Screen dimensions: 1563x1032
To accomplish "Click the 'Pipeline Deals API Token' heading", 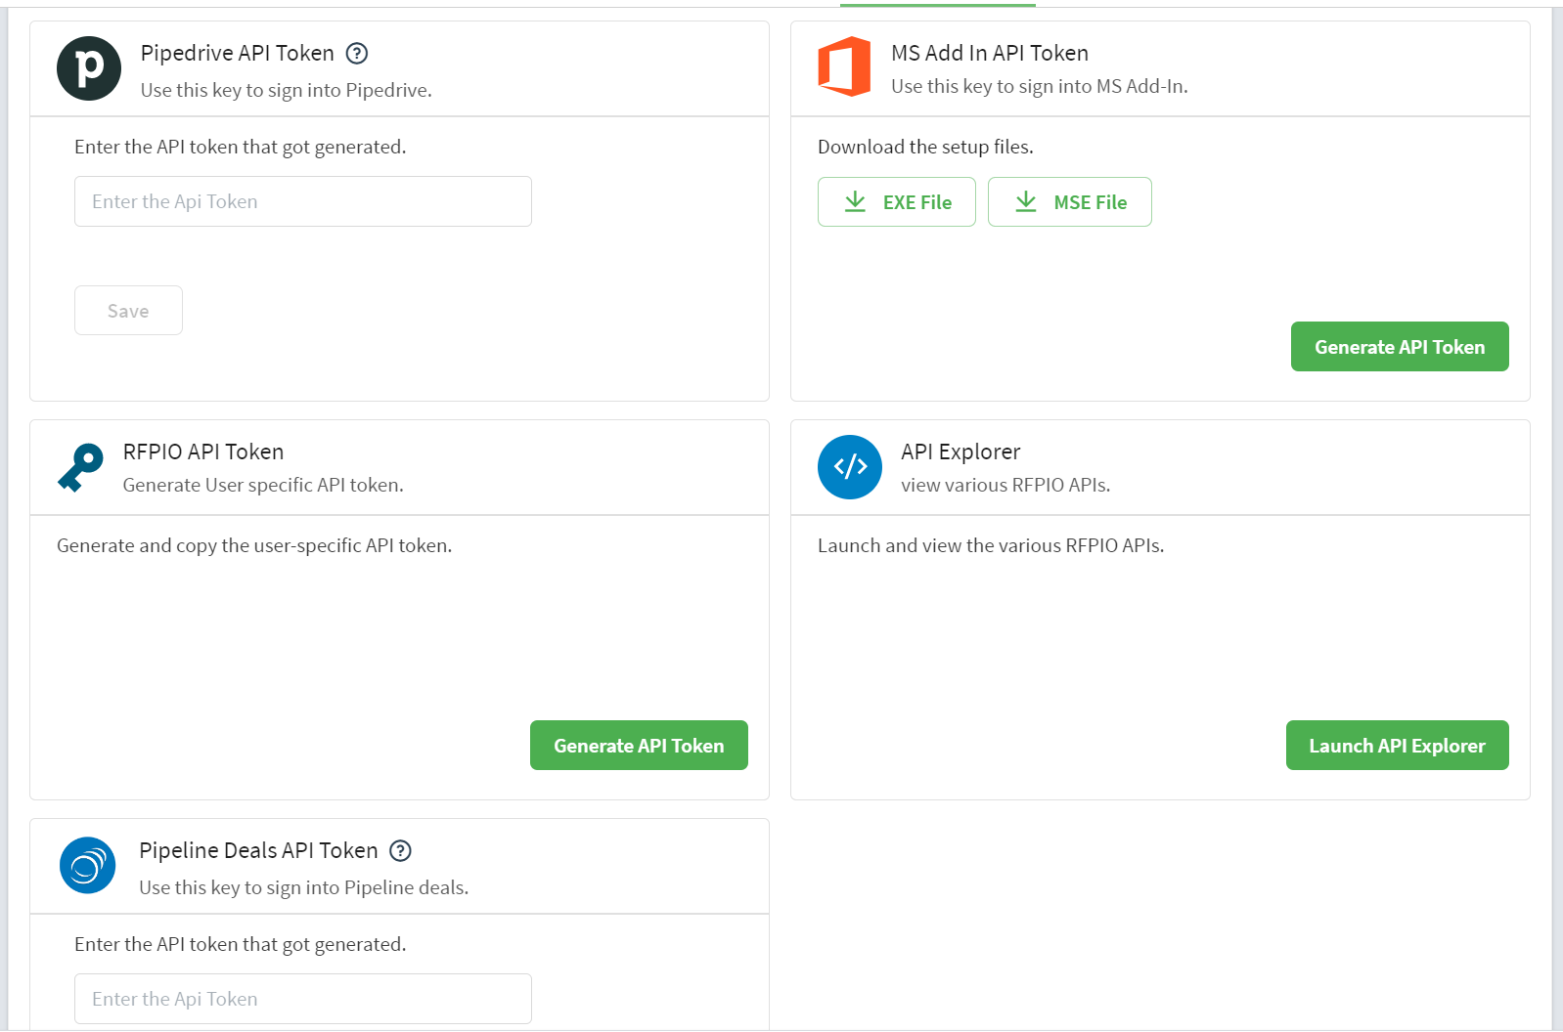I will pyautogui.click(x=258, y=850).
